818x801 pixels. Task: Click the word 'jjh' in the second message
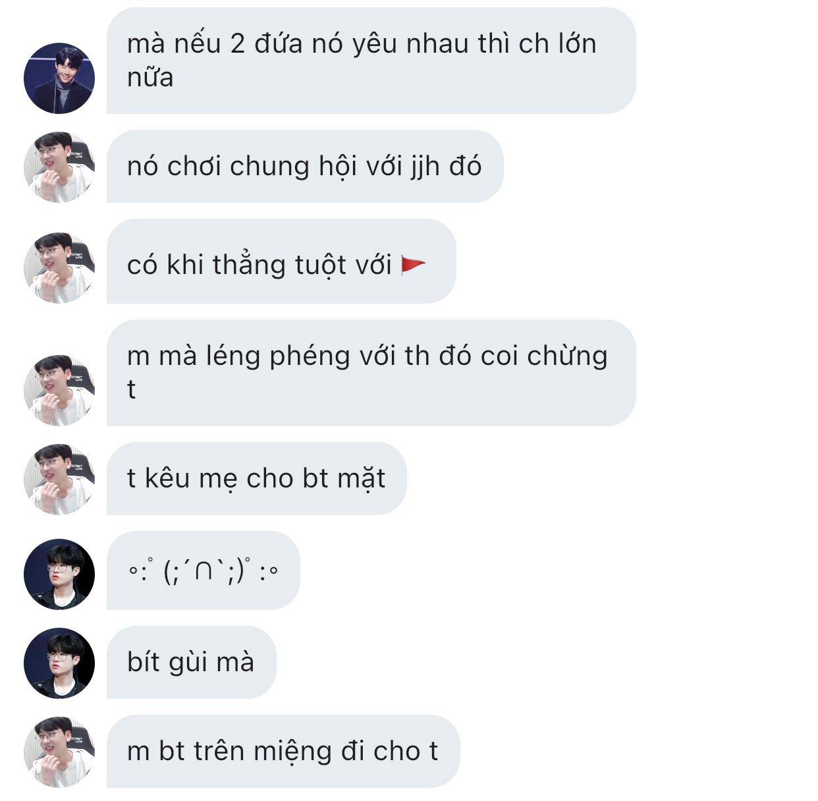425,167
